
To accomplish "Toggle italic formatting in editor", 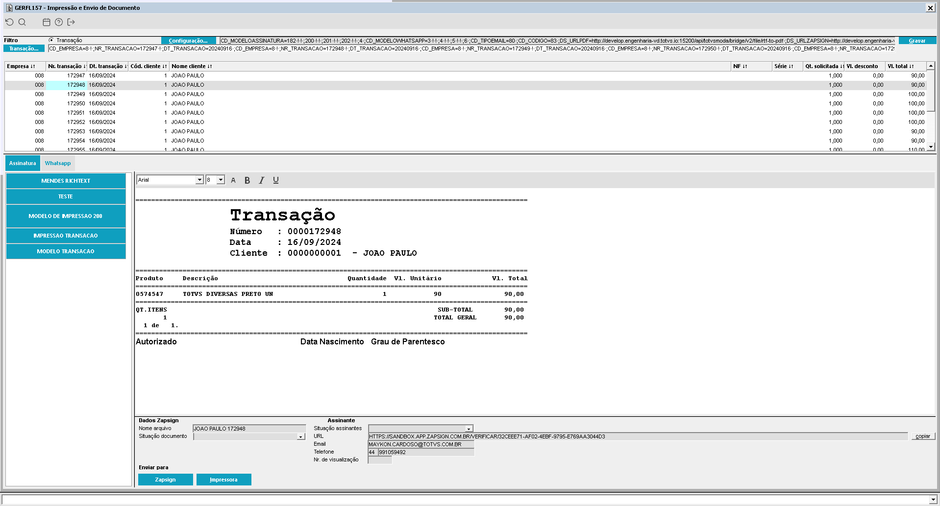I will point(262,180).
